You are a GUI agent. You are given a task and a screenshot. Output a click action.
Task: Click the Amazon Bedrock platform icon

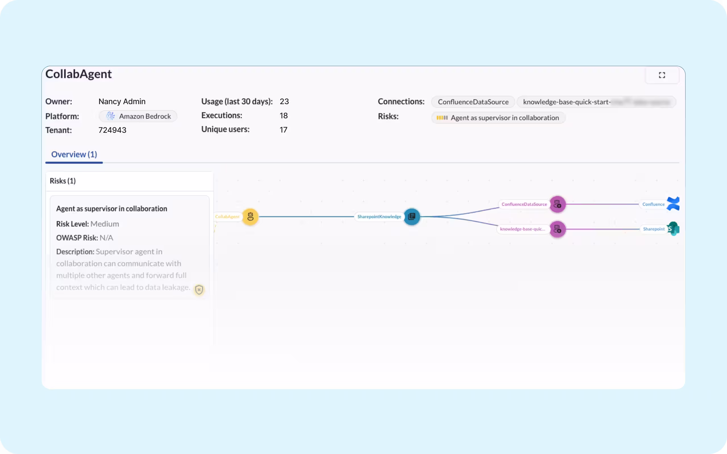[110, 116]
